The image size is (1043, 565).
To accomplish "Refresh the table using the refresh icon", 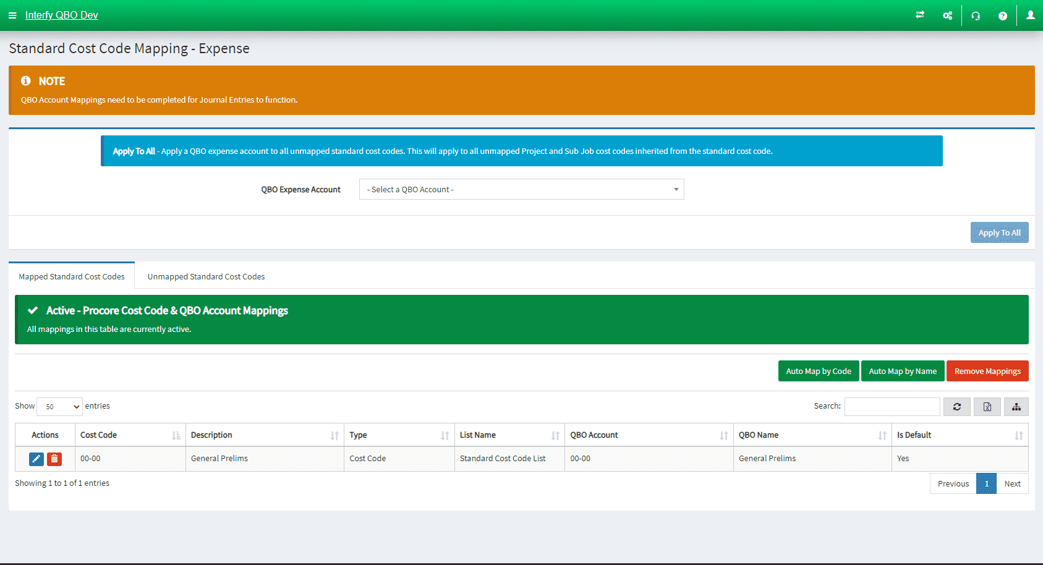I will pyautogui.click(x=956, y=406).
